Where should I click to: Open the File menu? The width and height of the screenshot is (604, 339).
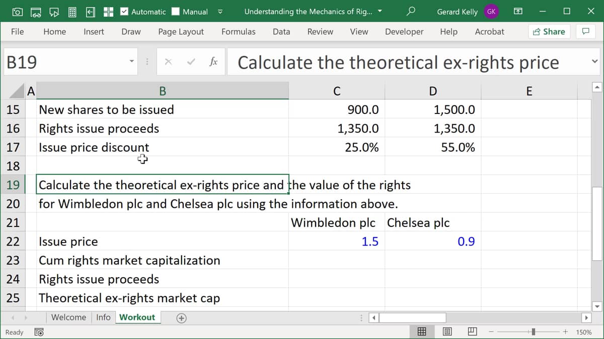pyautogui.click(x=17, y=31)
